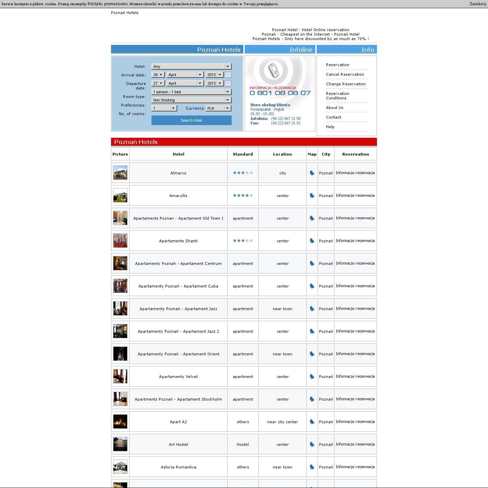Screen dimensions: 488x488
Task: Expand the Currency PLN dropdown
Action: pyautogui.click(x=218, y=108)
